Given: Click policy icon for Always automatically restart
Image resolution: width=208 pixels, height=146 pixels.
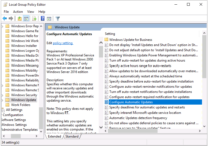Looking at the screenshot, I should tap(106, 76).
